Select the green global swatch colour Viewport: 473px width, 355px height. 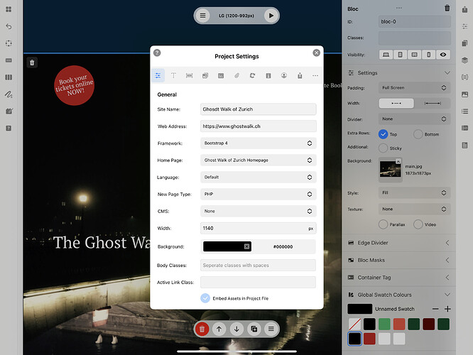click(384, 324)
